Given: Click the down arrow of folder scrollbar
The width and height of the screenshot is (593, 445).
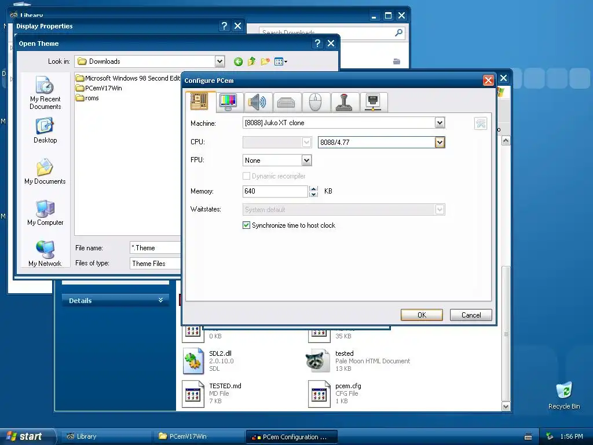Looking at the screenshot, I should pyautogui.click(x=506, y=407).
